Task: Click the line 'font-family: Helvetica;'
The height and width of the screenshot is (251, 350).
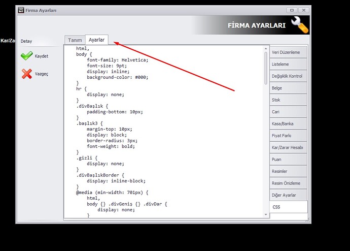Action: [x=117, y=60]
